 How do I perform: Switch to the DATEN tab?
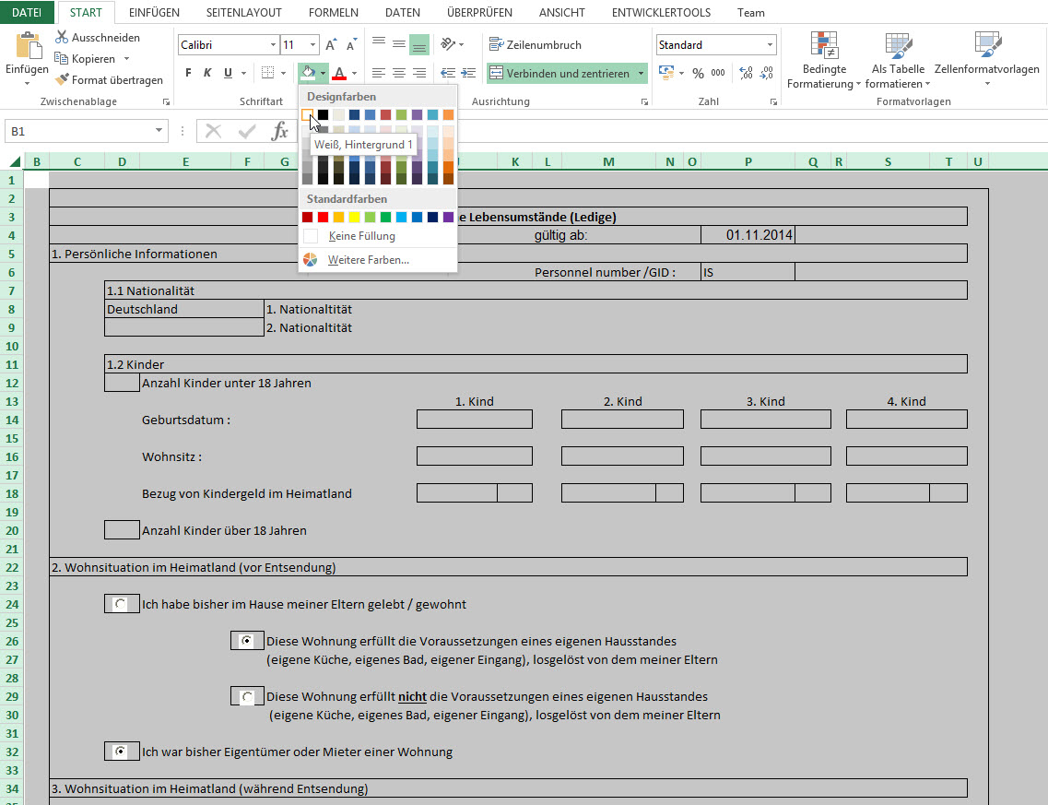coord(403,12)
